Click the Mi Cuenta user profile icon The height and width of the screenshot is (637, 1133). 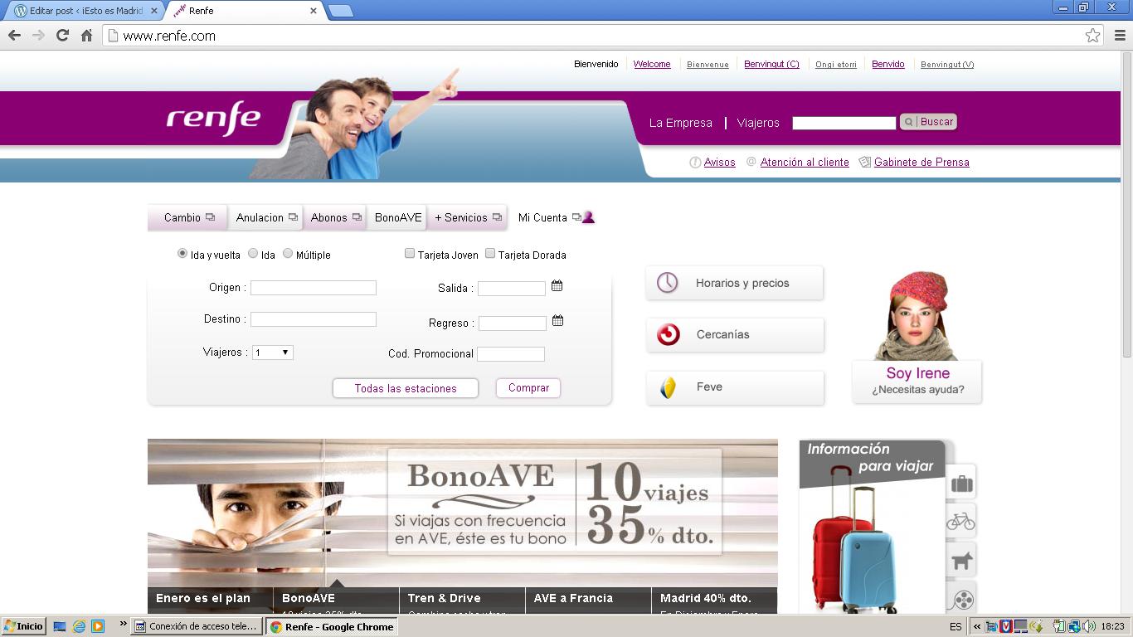click(588, 217)
